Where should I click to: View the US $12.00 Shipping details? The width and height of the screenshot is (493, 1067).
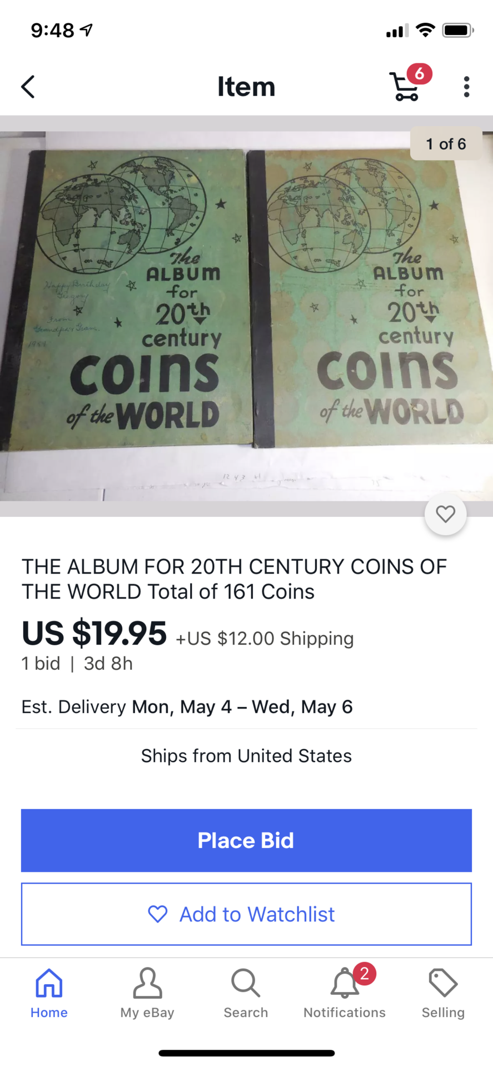[x=265, y=639]
